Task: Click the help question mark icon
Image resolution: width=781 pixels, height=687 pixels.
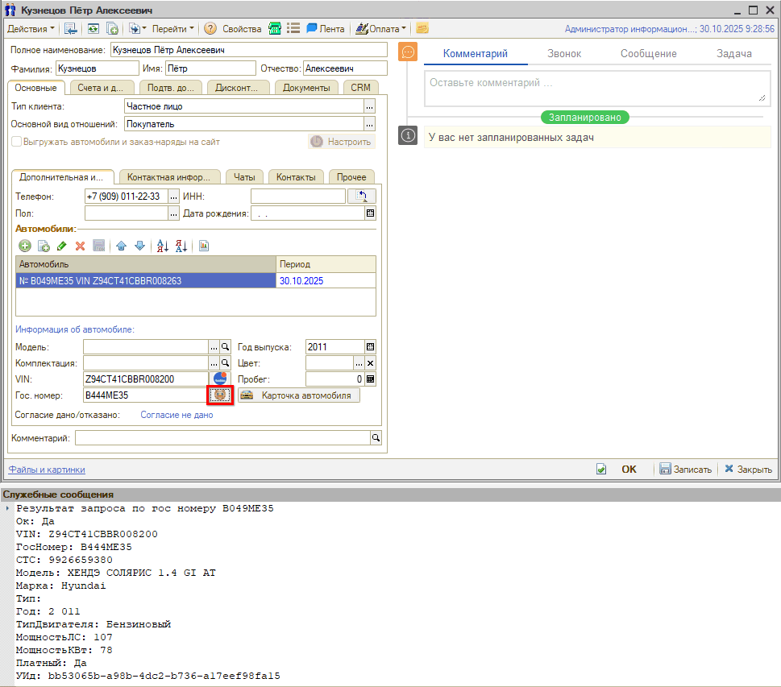Action: [210, 29]
